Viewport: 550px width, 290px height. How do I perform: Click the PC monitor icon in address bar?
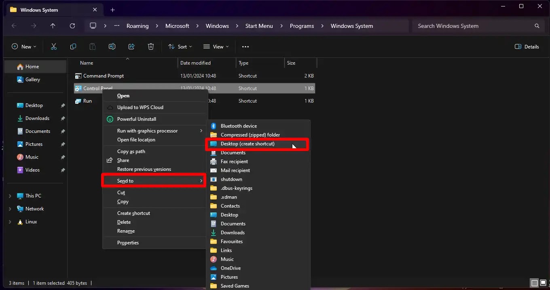(x=93, y=26)
